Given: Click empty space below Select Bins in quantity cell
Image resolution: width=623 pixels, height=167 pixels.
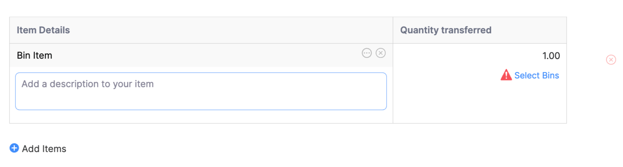Looking at the screenshot, I should coord(480,103).
